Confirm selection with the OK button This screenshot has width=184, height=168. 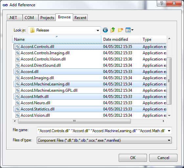click(133, 158)
